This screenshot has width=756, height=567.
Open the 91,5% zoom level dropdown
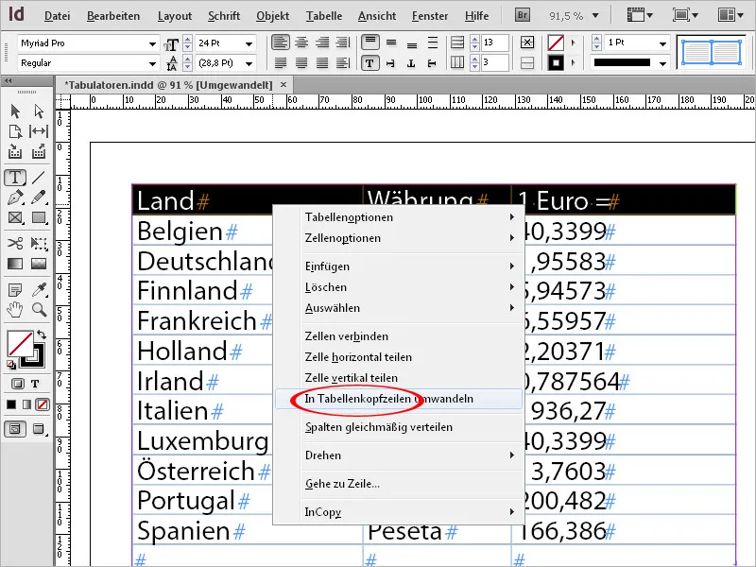coord(593,15)
